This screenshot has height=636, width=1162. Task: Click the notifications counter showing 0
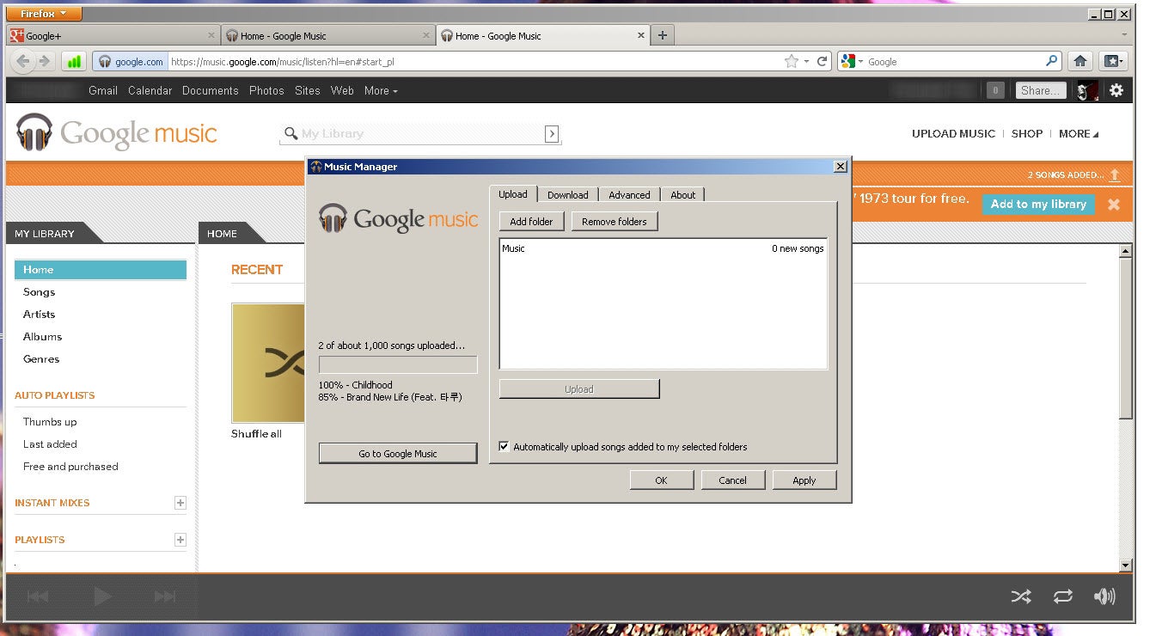point(995,90)
